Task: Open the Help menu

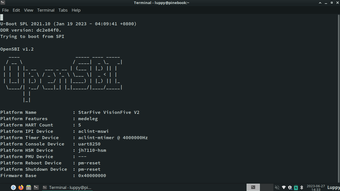Action: pyautogui.click(x=76, y=10)
